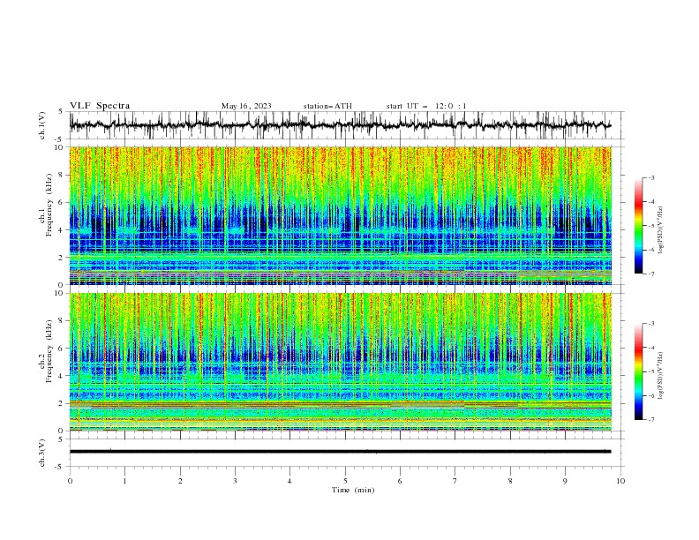699x540 pixels.
Task: Click the "Time (min)" x-axis label
Action: tap(353, 490)
